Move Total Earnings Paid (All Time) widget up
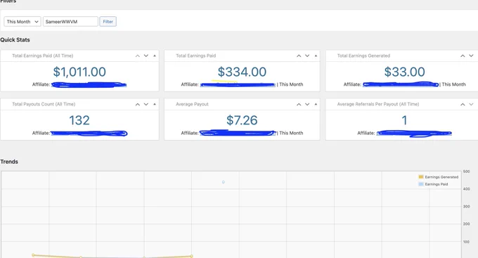The height and width of the screenshot is (258, 478). 138,56
